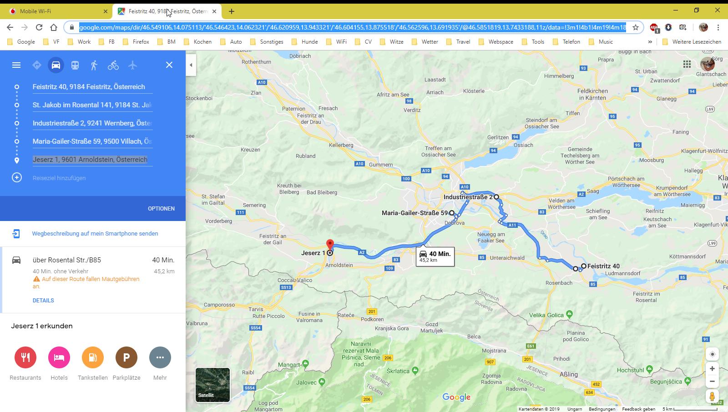Open route OPTIONEN settings
Screen dimensions: 728x412
point(161,208)
